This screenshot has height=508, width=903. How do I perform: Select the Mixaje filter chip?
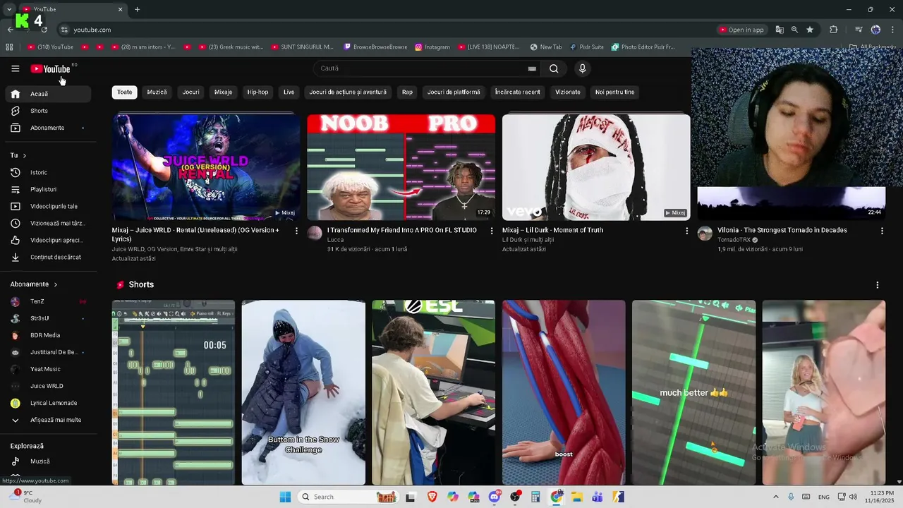click(223, 92)
